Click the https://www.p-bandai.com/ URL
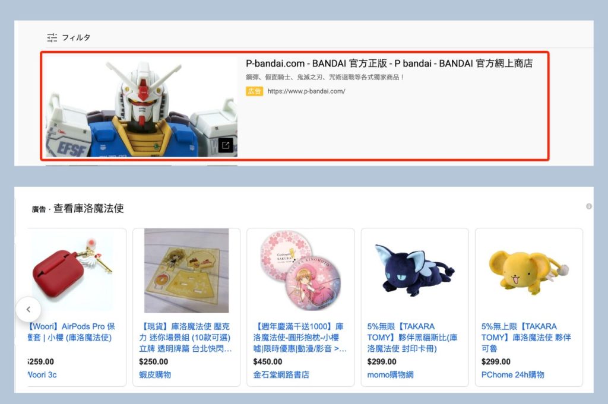This screenshot has width=608, height=404. click(306, 91)
